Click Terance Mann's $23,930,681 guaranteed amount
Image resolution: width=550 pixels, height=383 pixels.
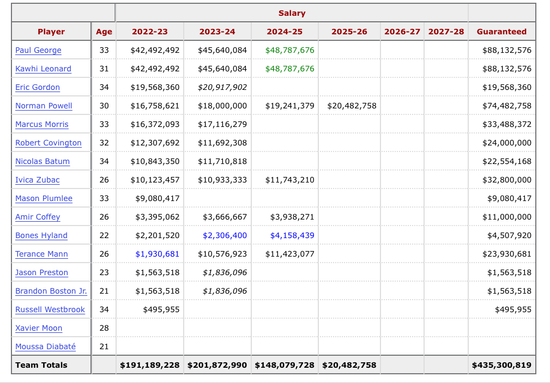coord(507,254)
